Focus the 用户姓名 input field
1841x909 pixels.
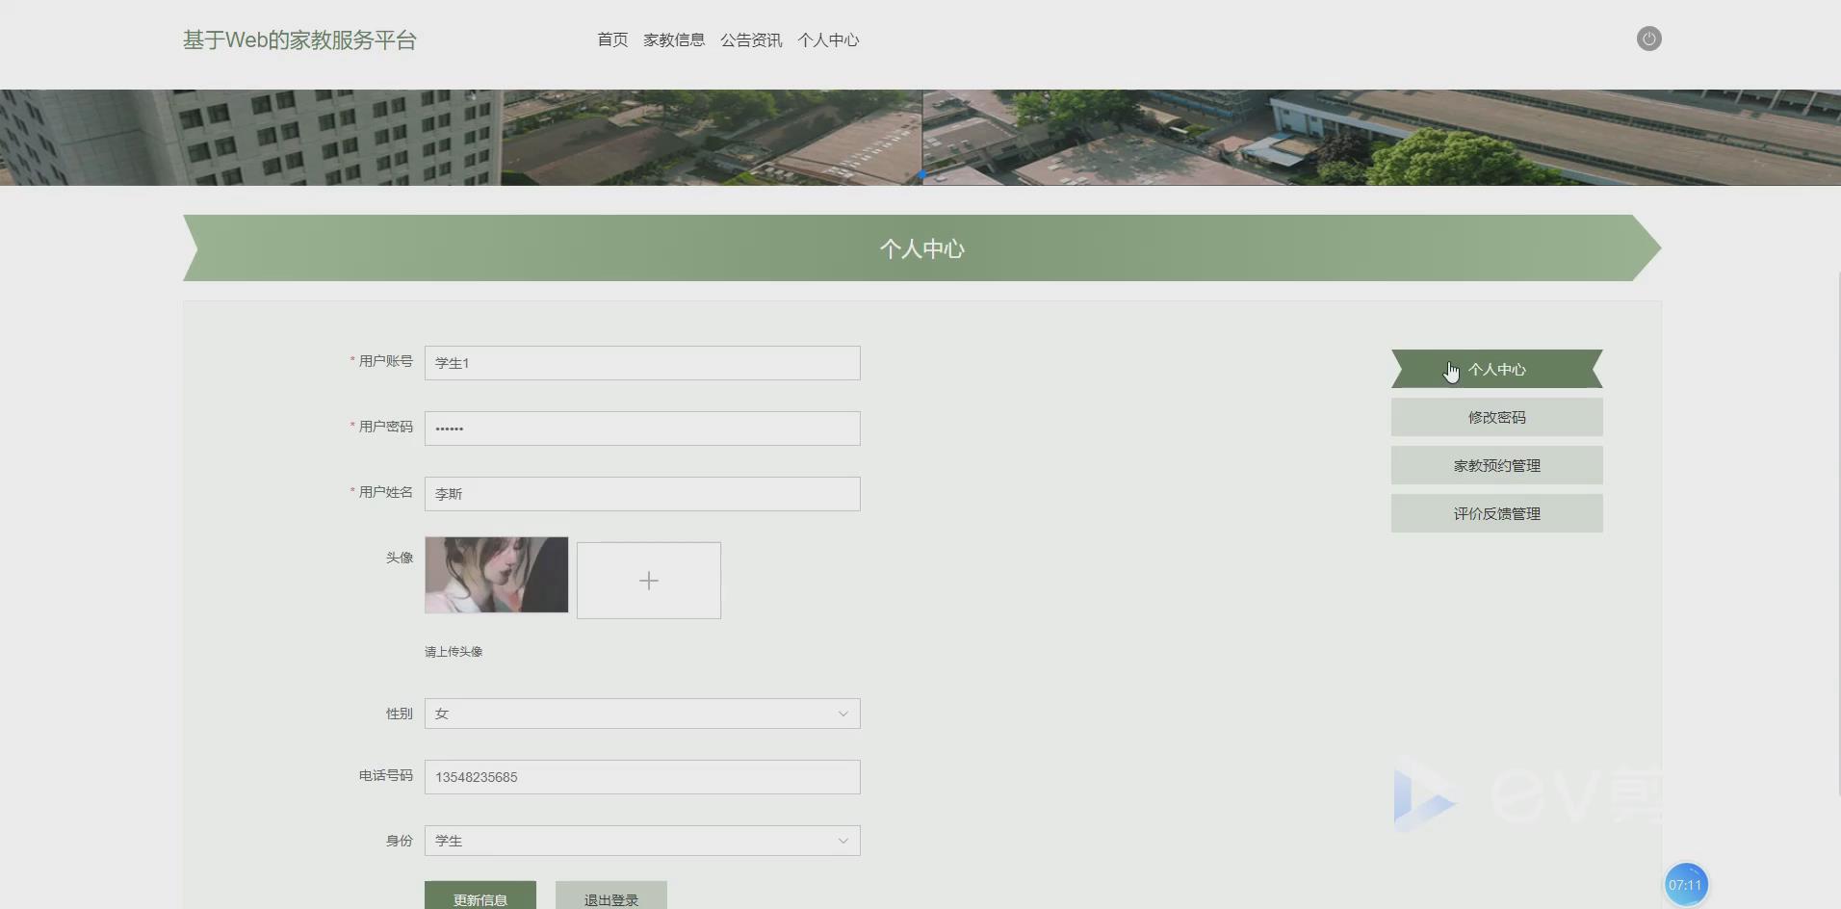pyautogui.click(x=642, y=494)
